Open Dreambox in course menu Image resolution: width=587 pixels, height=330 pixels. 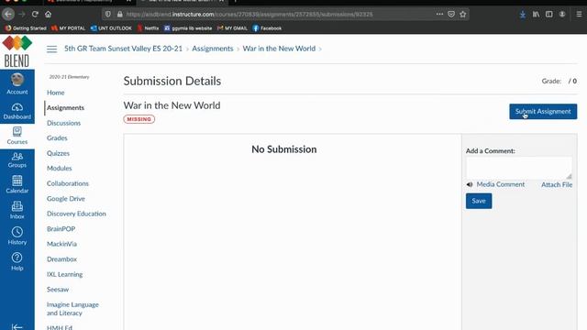pos(61,259)
